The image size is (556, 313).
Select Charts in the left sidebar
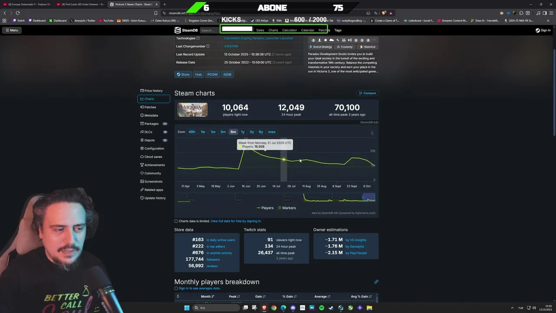pyautogui.click(x=153, y=99)
